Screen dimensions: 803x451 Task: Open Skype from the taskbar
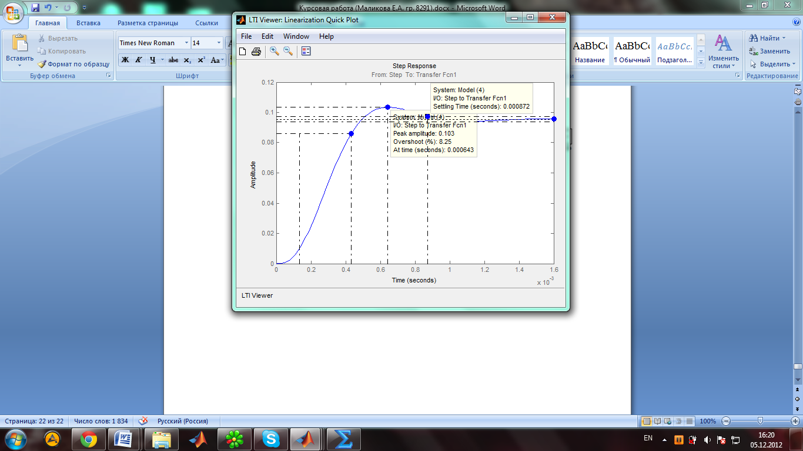pos(271,439)
